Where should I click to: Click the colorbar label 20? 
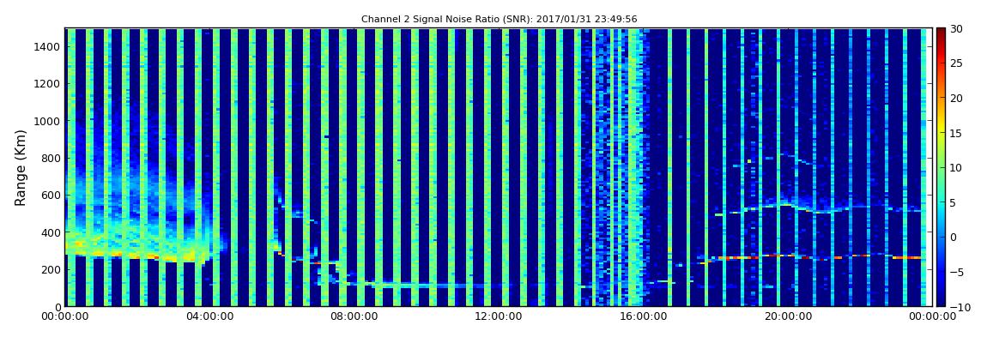[957, 98]
